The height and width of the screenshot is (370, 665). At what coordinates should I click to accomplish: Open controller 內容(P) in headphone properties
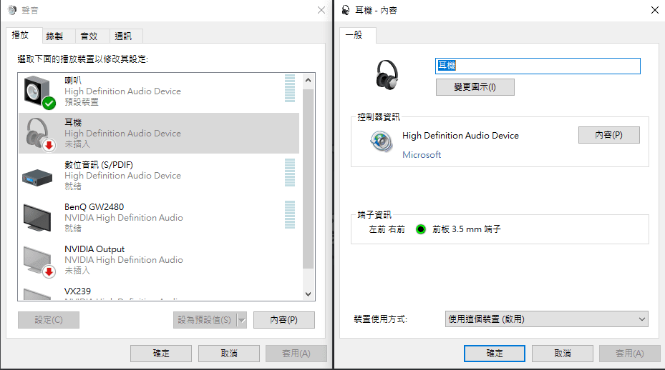pyautogui.click(x=609, y=135)
